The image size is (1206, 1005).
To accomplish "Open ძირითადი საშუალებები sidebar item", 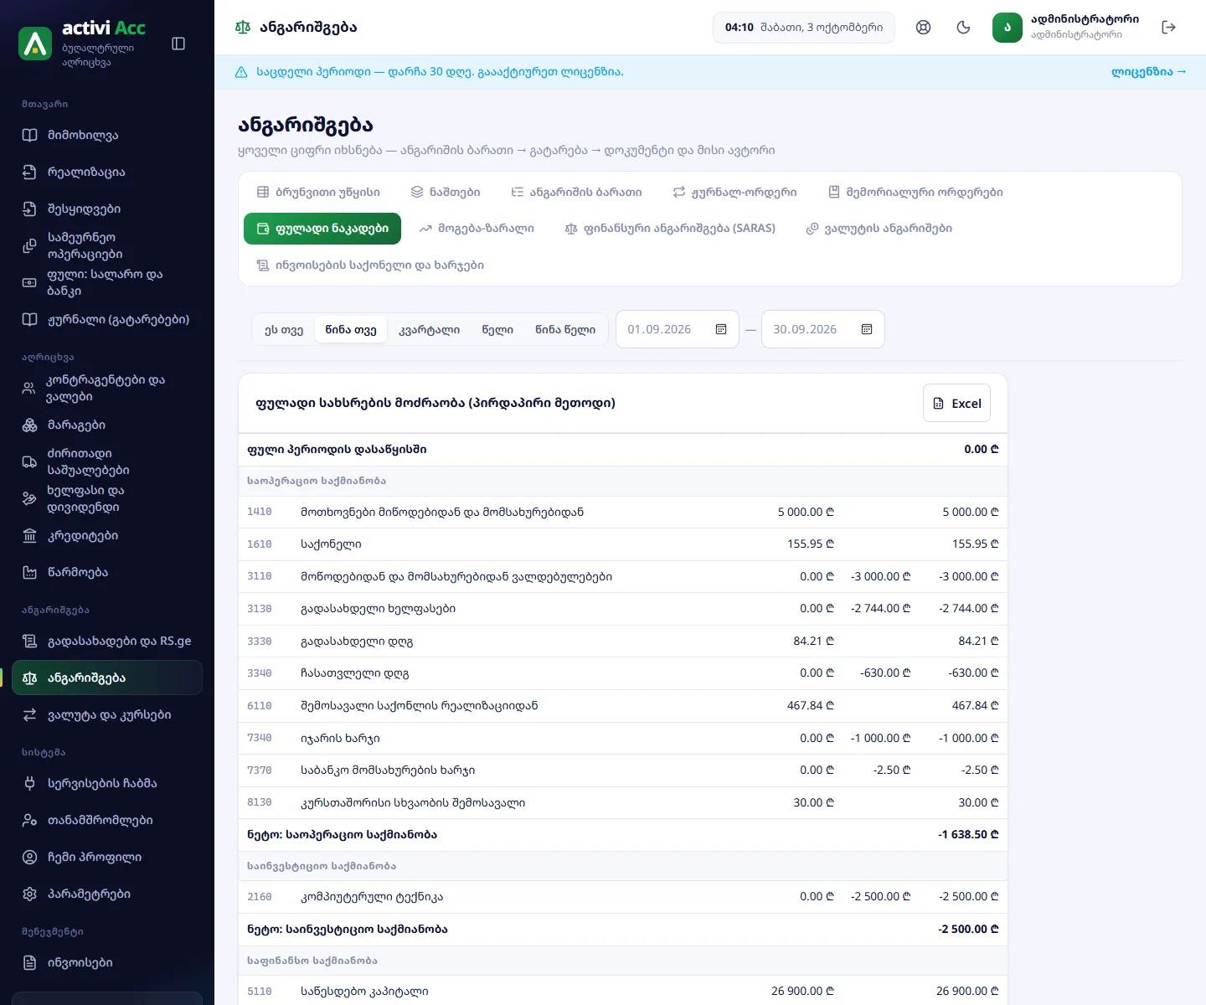I will (107, 461).
